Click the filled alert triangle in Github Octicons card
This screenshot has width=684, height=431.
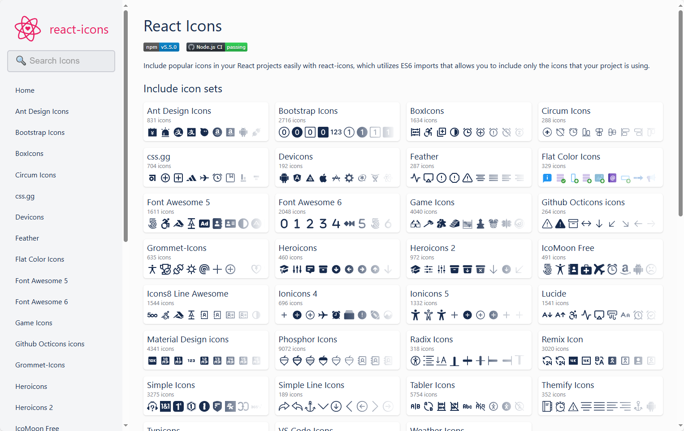(560, 224)
